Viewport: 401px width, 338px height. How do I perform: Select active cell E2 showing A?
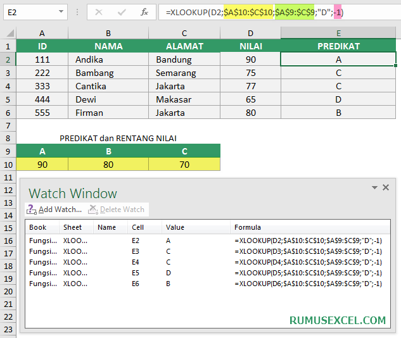pyautogui.click(x=338, y=59)
